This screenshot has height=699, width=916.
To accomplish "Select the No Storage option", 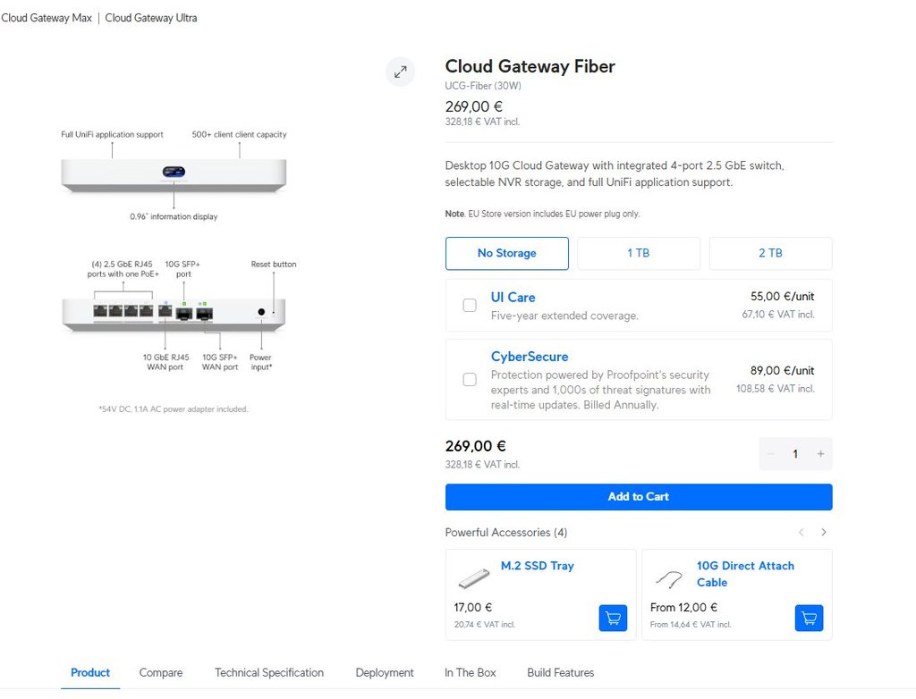I will [506, 254].
